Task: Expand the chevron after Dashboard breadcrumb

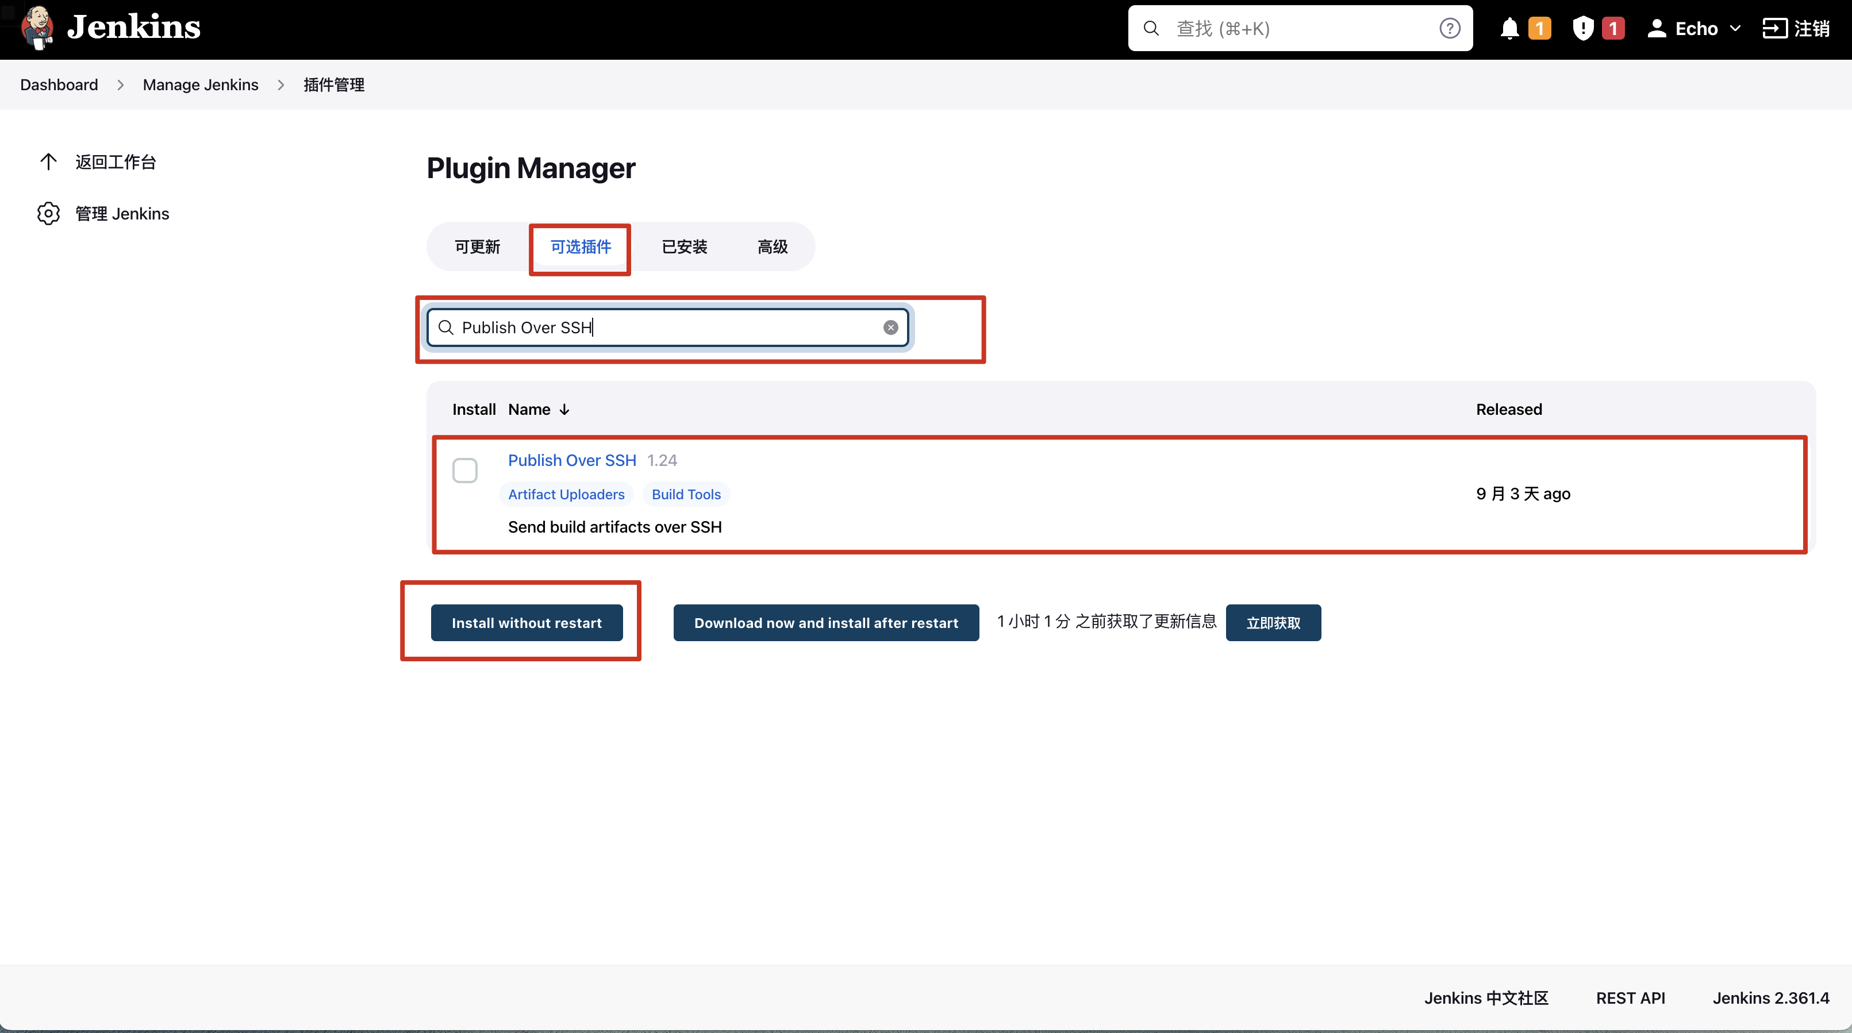Action: coord(120,85)
